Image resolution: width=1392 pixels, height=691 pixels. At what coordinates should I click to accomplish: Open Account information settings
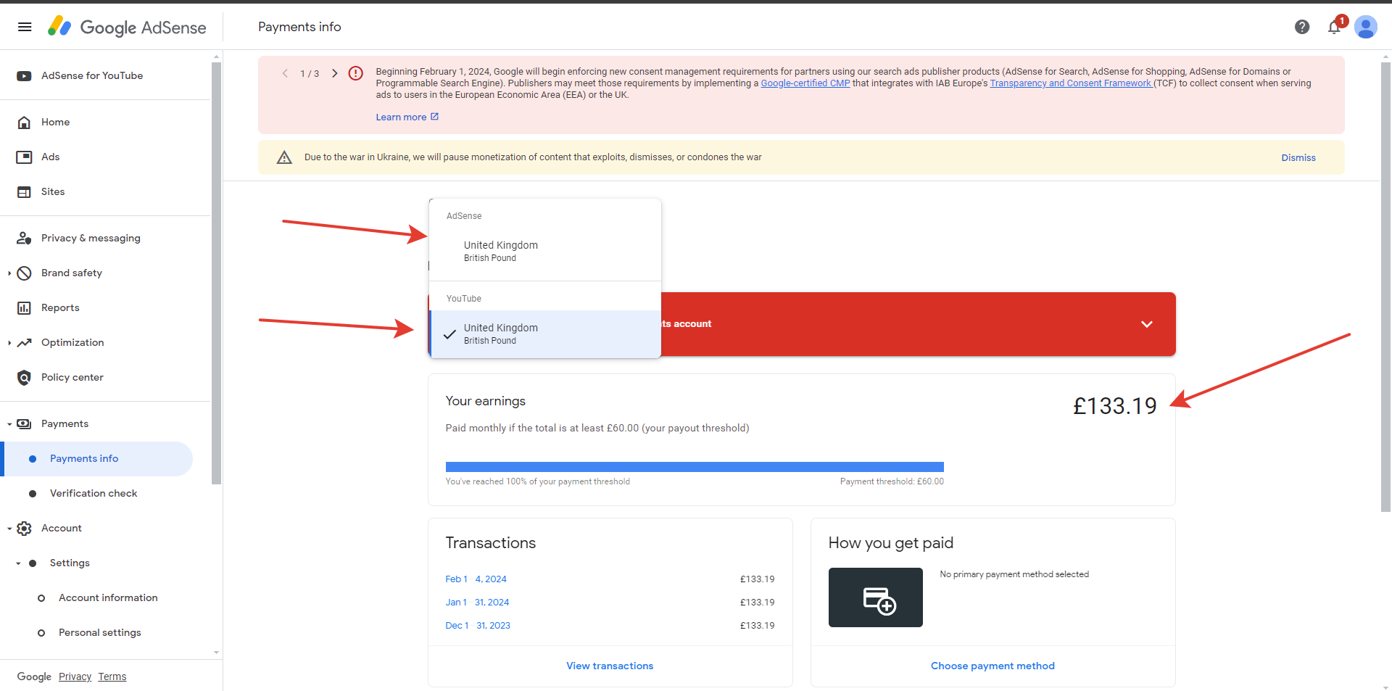pos(108,598)
